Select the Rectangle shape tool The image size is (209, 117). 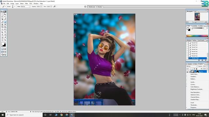[x=5, y=35]
